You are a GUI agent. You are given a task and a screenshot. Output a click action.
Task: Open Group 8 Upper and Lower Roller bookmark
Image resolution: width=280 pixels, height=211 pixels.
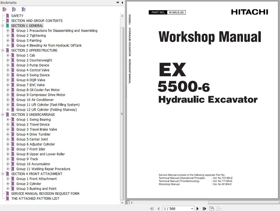(x=41, y=154)
